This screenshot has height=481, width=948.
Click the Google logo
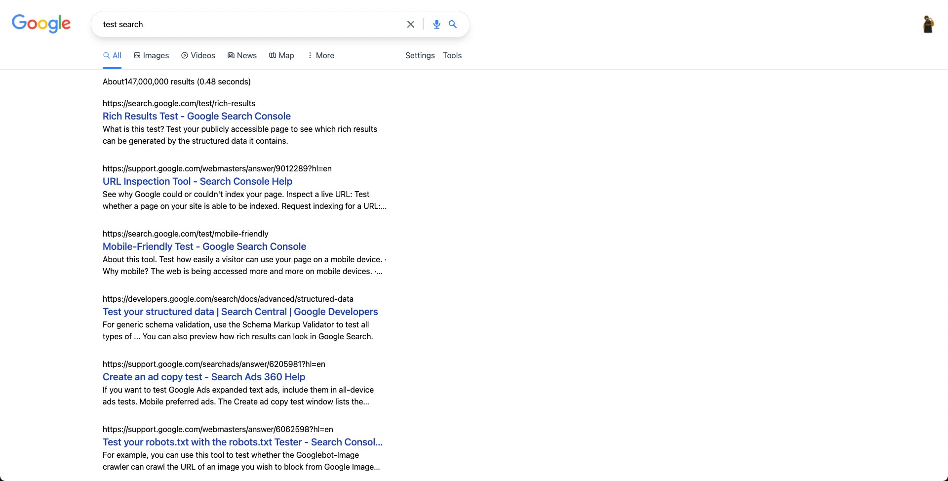click(x=41, y=23)
